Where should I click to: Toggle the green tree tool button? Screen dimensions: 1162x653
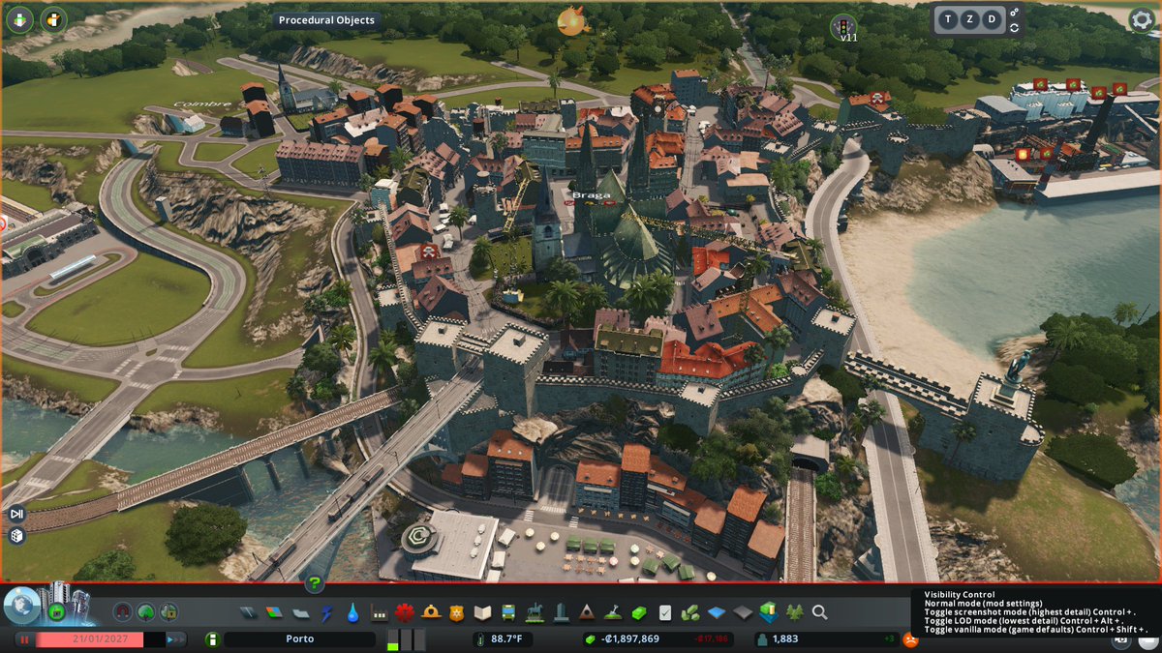145,611
